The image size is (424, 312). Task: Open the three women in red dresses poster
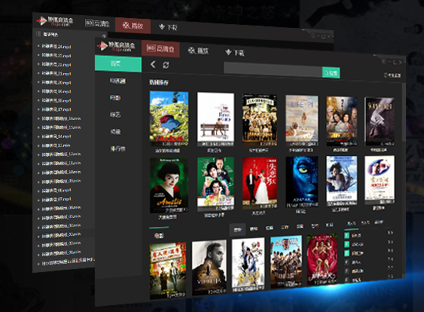(322, 259)
